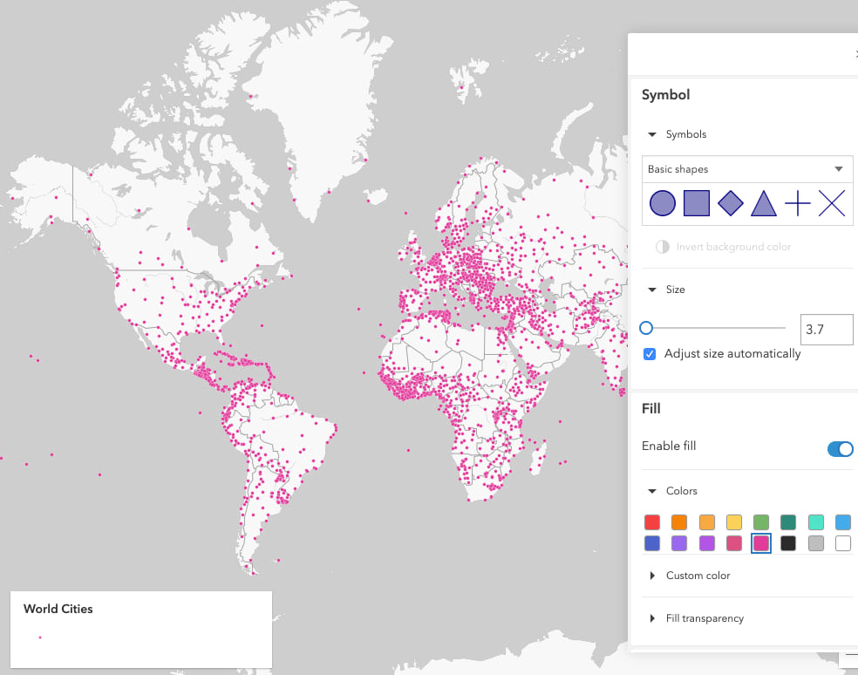Click the Enable fill label

click(669, 447)
